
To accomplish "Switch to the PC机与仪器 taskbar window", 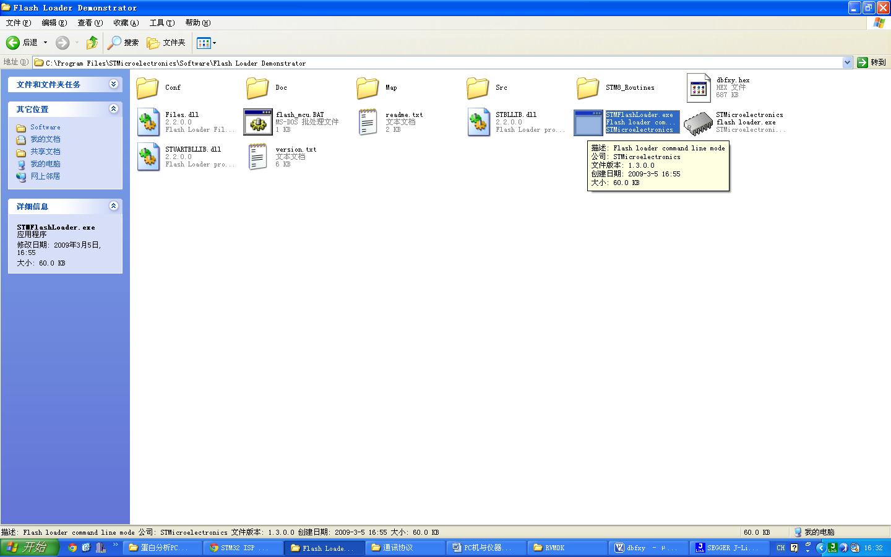I will tap(487, 548).
